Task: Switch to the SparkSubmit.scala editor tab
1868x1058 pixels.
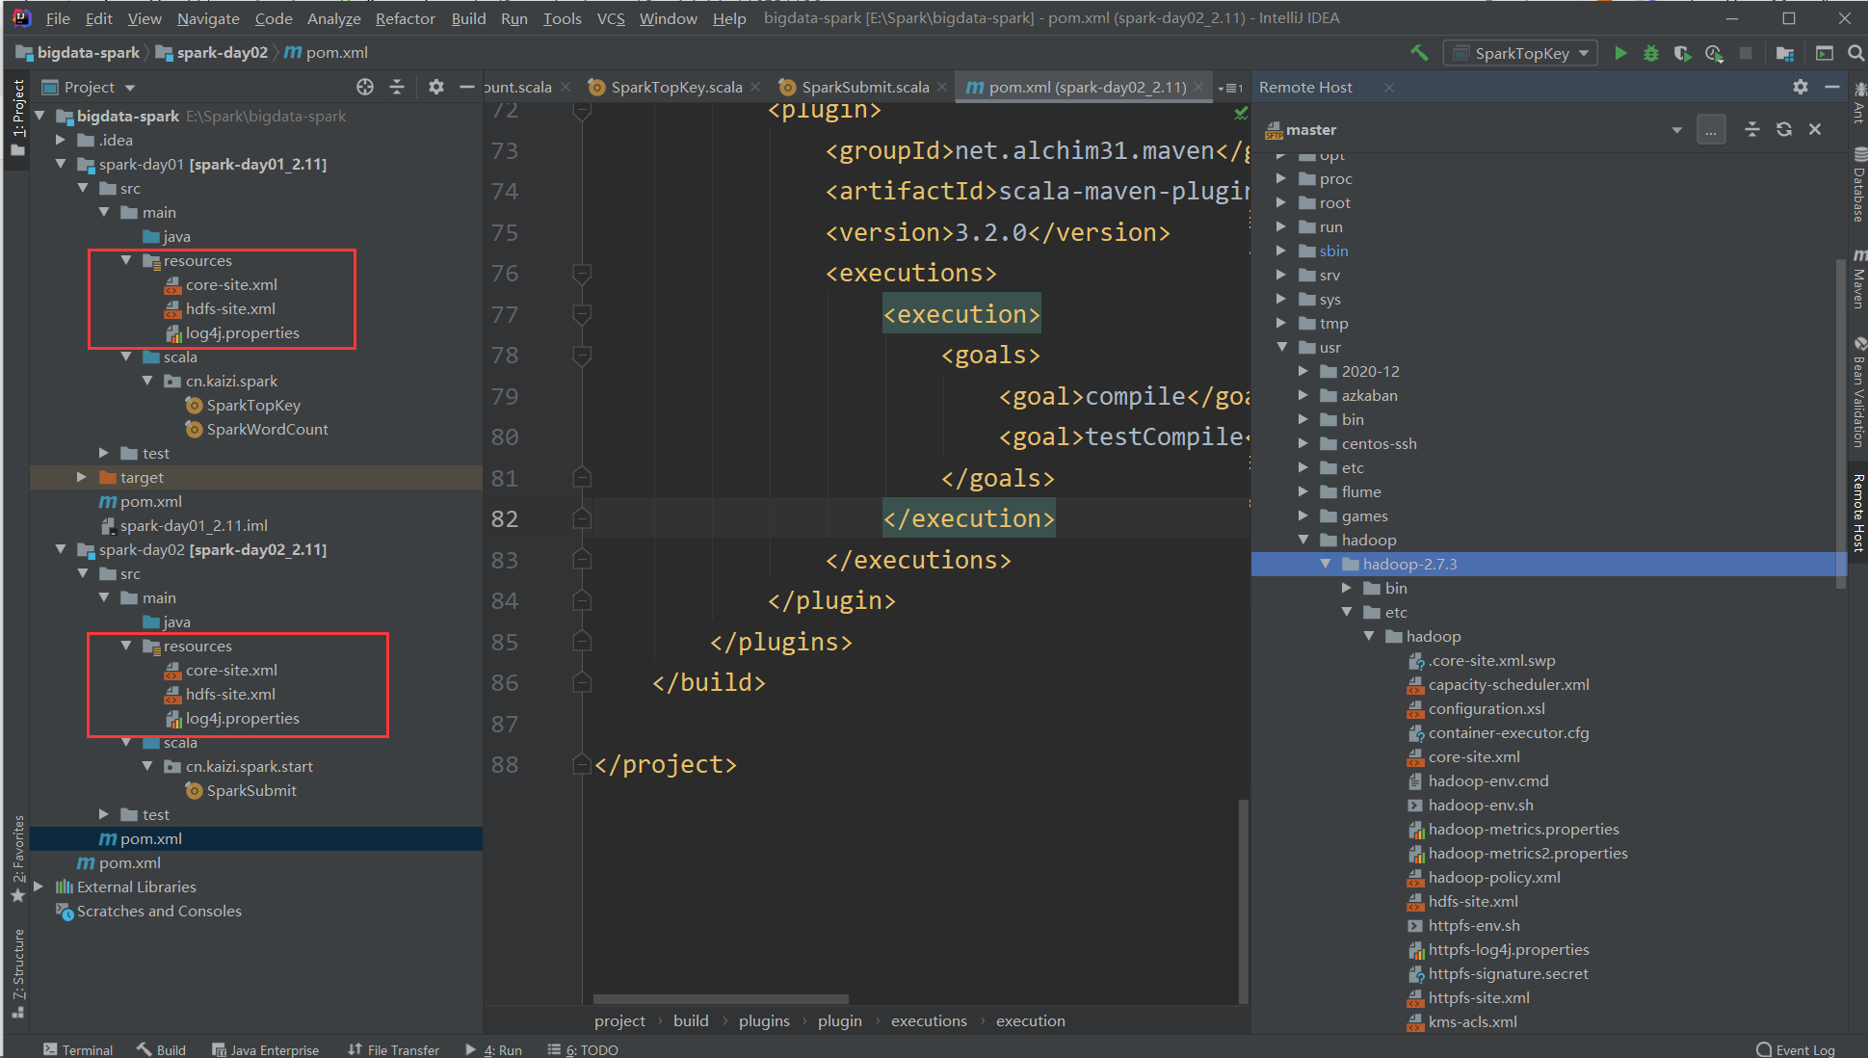Action: [x=864, y=87]
